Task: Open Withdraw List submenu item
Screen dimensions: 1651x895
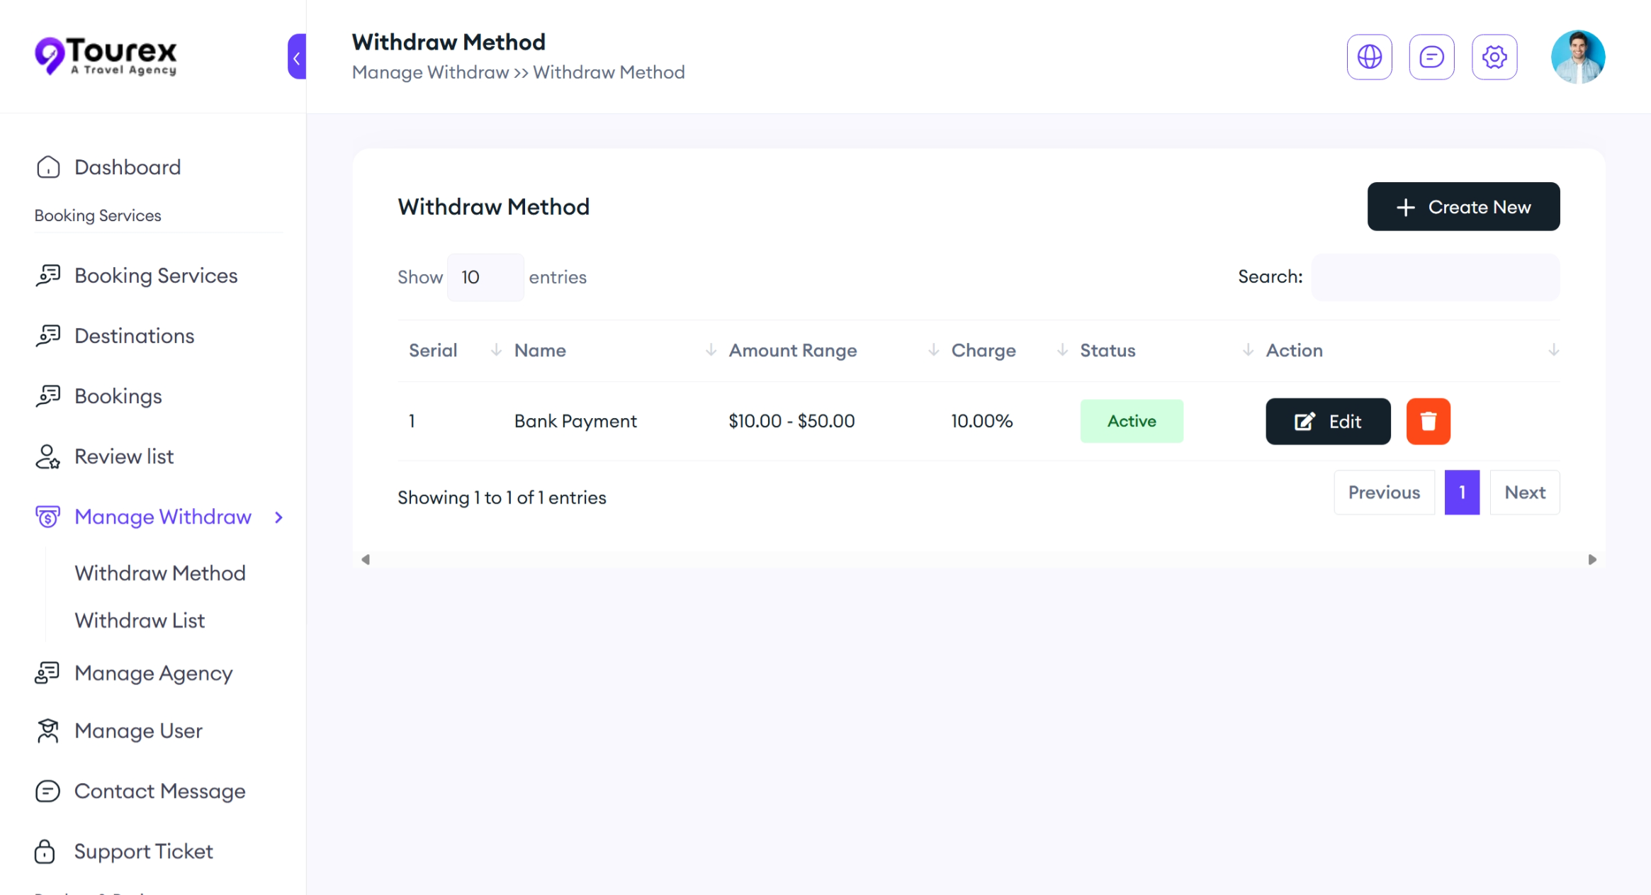Action: 140,621
